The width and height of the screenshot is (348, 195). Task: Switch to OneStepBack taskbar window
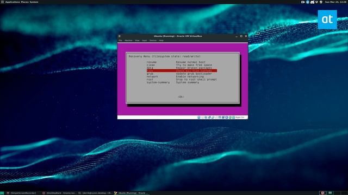(x=59, y=193)
